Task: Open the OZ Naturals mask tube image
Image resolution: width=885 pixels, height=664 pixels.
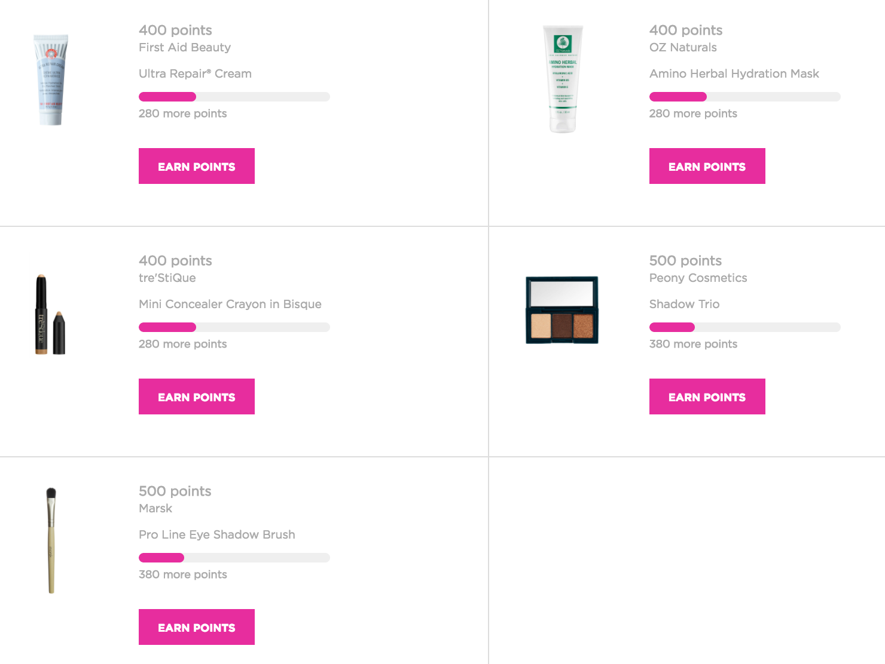Action: [x=563, y=79]
